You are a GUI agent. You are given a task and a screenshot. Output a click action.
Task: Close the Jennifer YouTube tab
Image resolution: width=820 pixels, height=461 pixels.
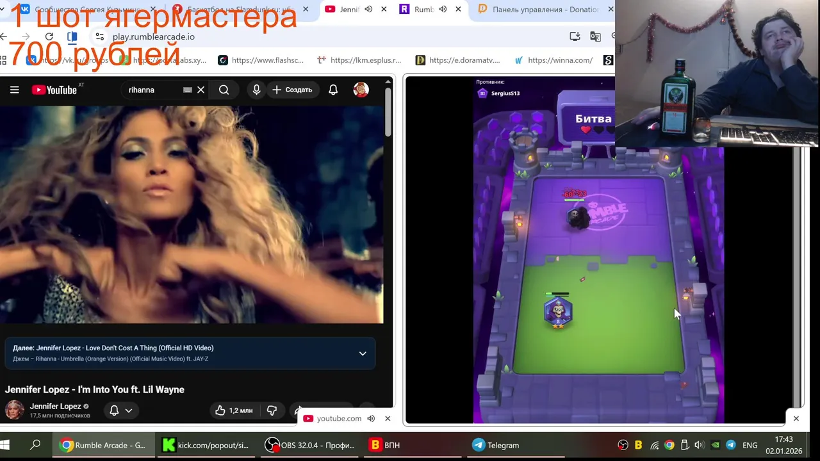pos(384,10)
